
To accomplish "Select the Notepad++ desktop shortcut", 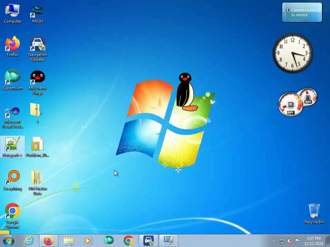I will [13, 147].
